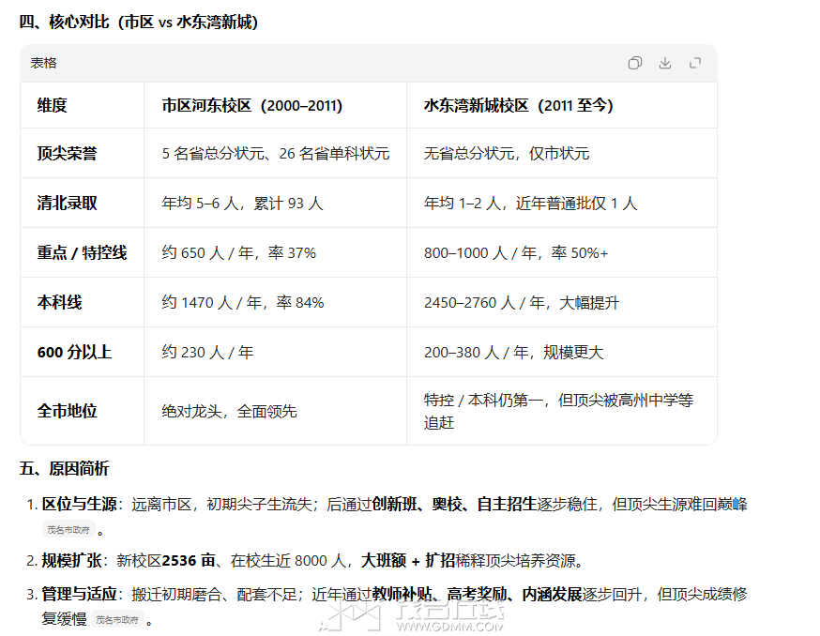Click the 重点 / 特控线 row label
820x636 pixels.
pos(82,253)
